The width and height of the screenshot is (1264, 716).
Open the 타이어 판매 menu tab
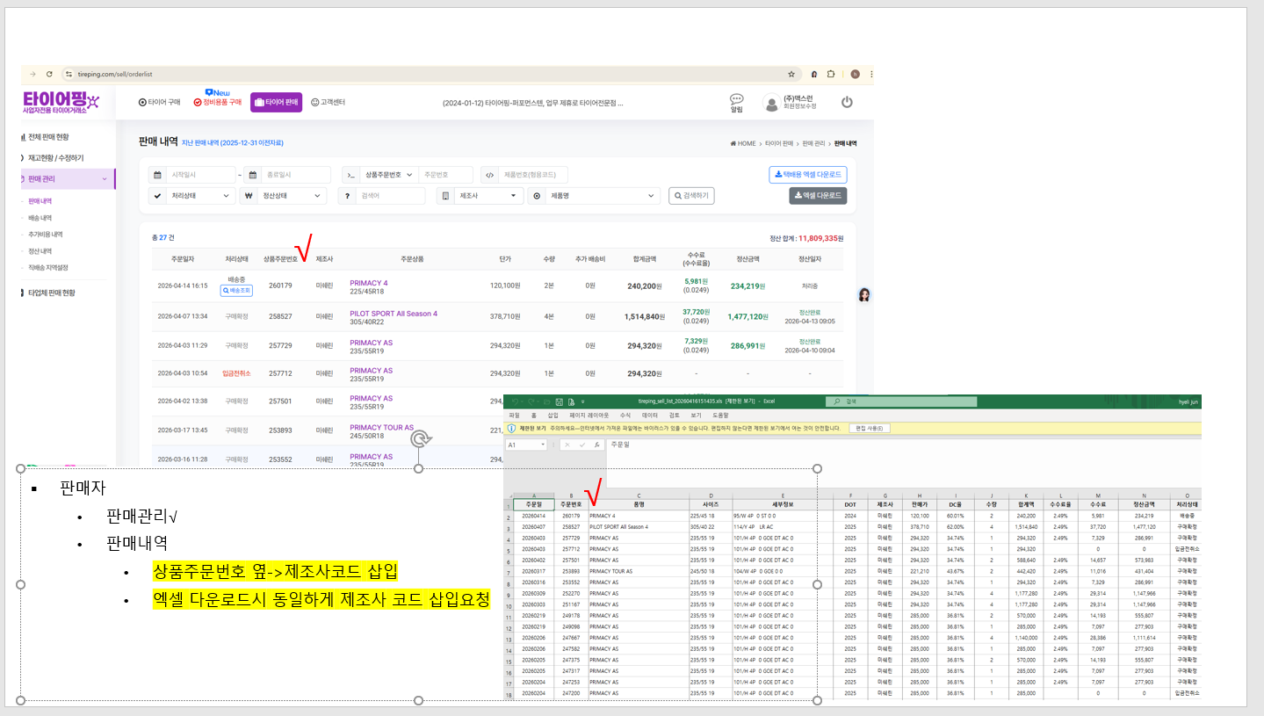pyautogui.click(x=277, y=103)
